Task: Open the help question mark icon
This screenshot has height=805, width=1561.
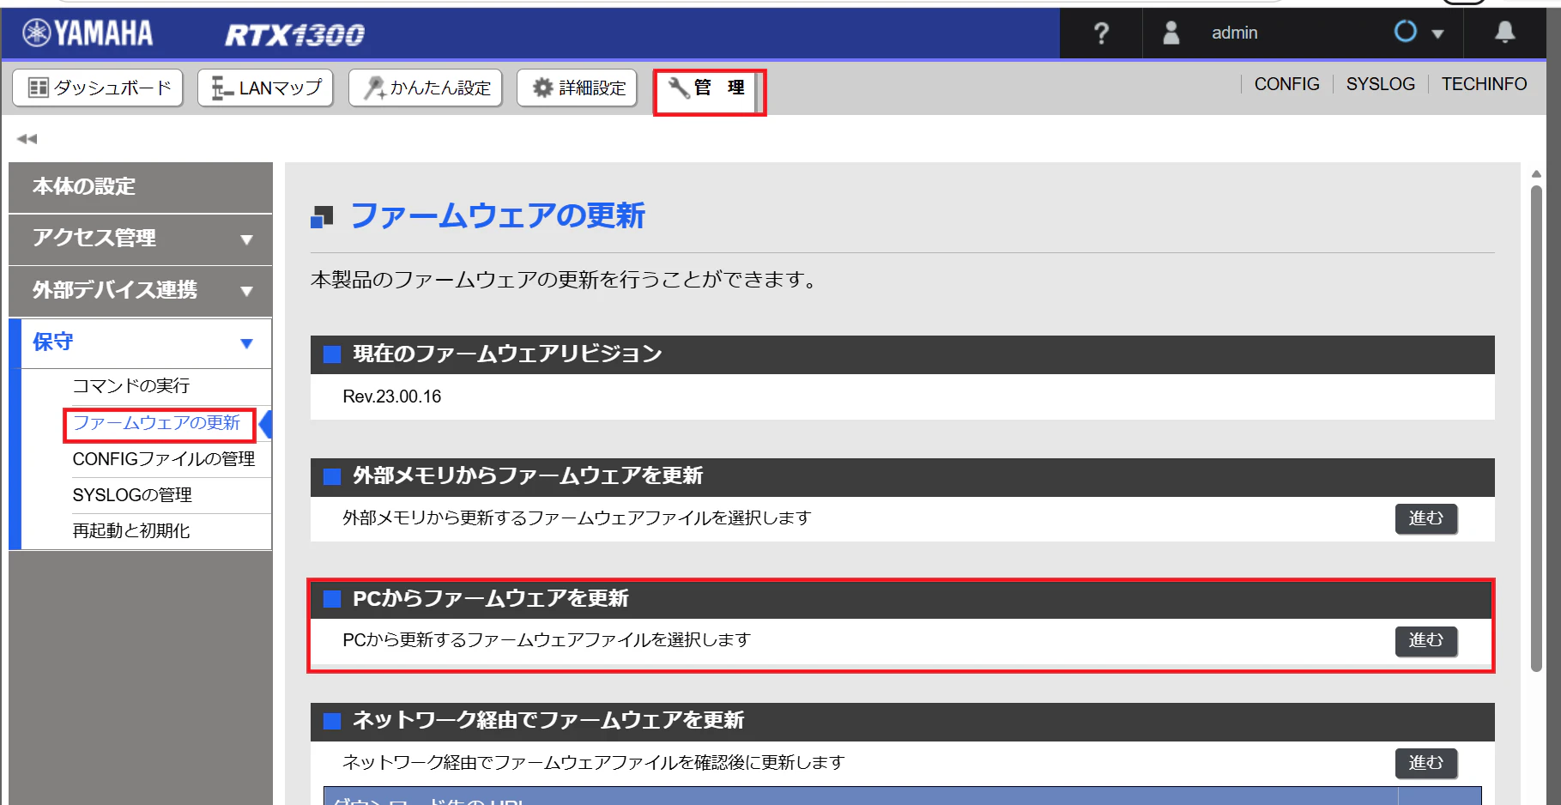Action: [1101, 33]
